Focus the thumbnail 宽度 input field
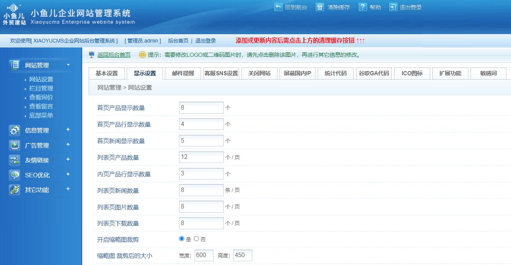The width and height of the screenshot is (511, 265). pyautogui.click(x=204, y=255)
